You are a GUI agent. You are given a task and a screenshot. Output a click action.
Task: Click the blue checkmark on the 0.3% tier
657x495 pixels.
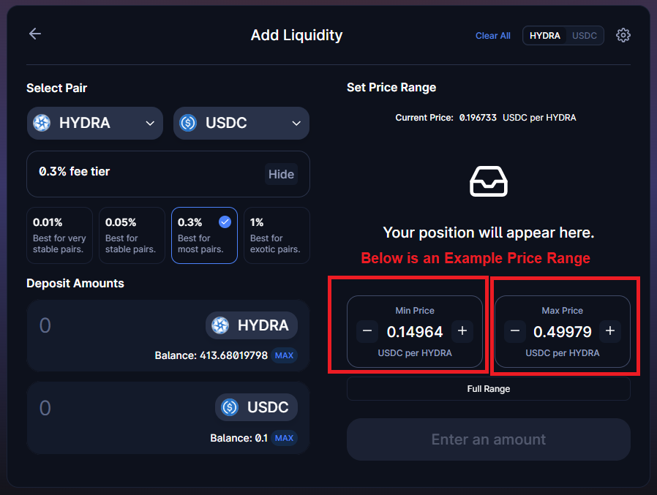click(x=225, y=222)
